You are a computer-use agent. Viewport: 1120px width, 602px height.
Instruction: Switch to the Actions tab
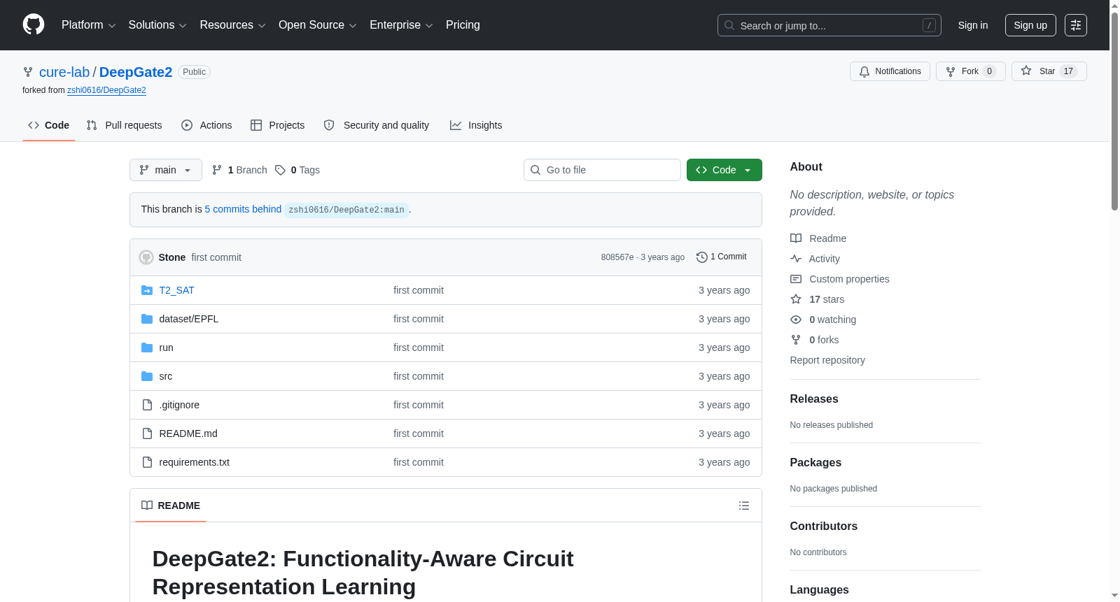click(206, 125)
